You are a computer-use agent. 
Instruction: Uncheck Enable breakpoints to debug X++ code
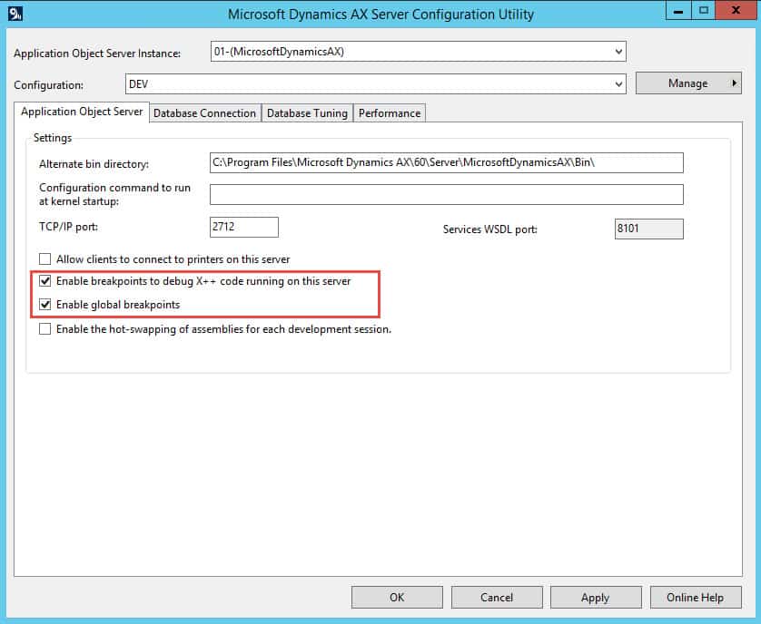pyautogui.click(x=44, y=281)
